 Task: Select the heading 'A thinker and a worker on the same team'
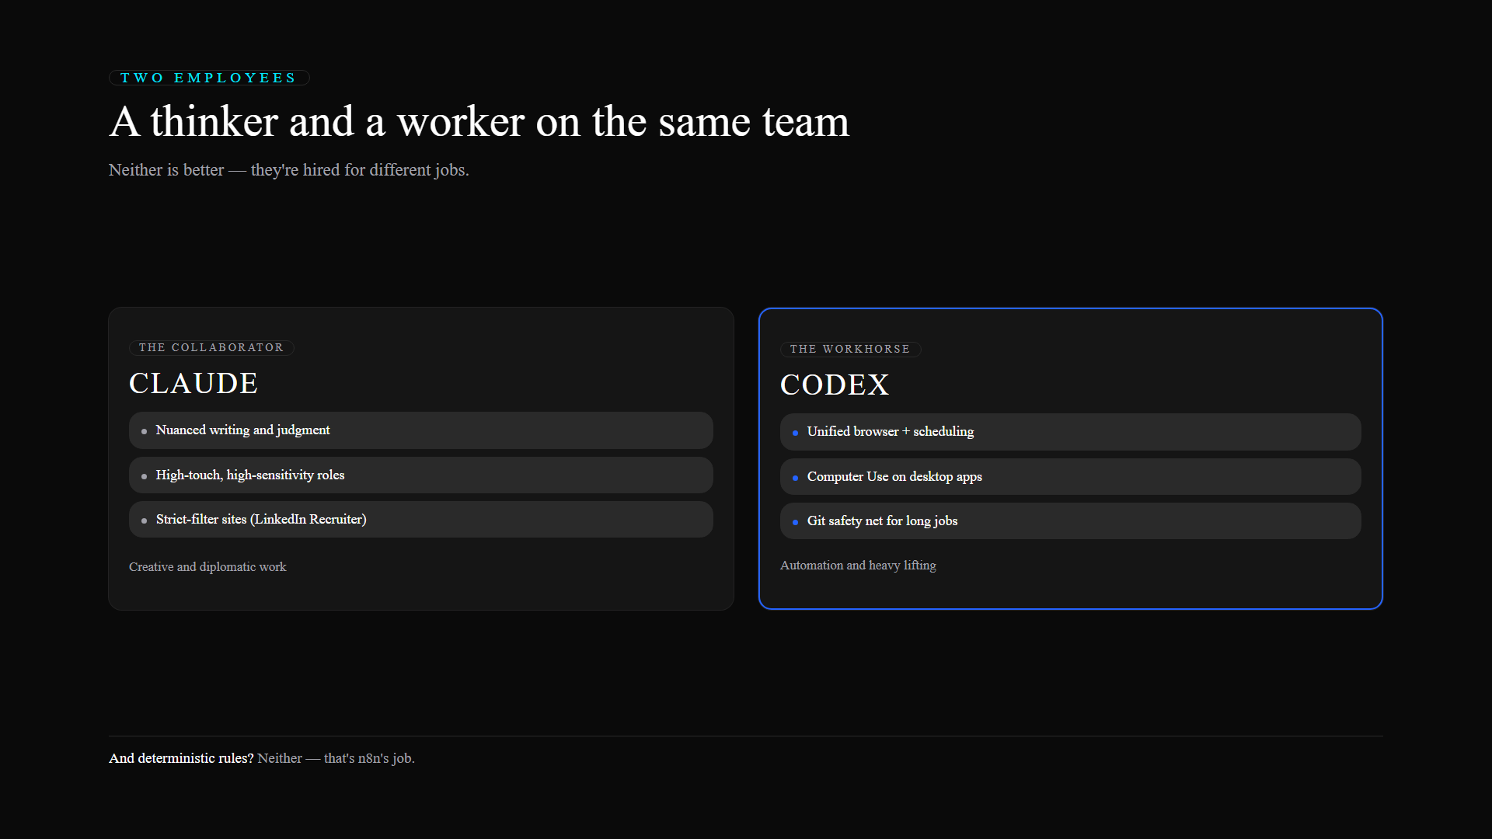(x=479, y=122)
